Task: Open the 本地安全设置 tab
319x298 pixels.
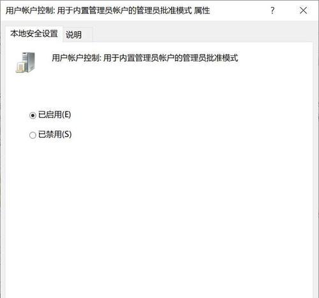Action: (34, 34)
